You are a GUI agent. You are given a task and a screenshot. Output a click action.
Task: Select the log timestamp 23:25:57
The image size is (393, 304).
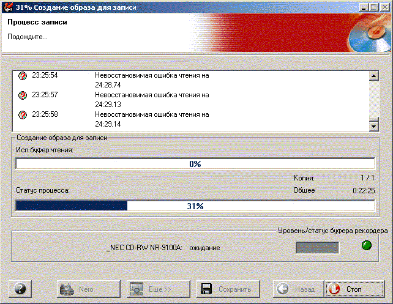point(45,95)
